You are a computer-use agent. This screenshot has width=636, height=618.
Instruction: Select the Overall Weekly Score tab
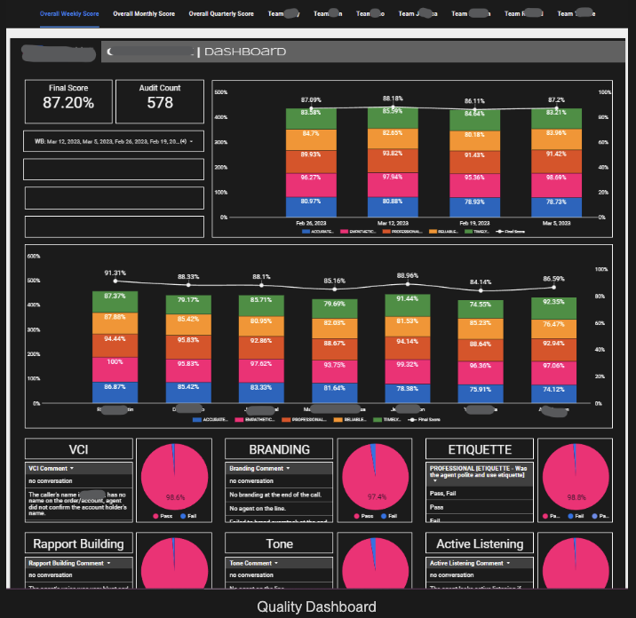[x=69, y=14]
